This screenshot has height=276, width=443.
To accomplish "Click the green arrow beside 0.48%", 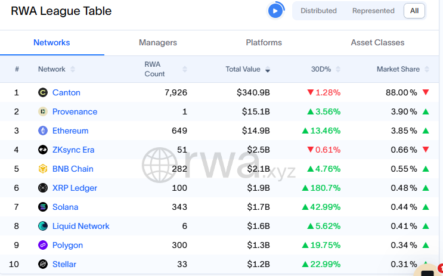I will pos(426,188).
